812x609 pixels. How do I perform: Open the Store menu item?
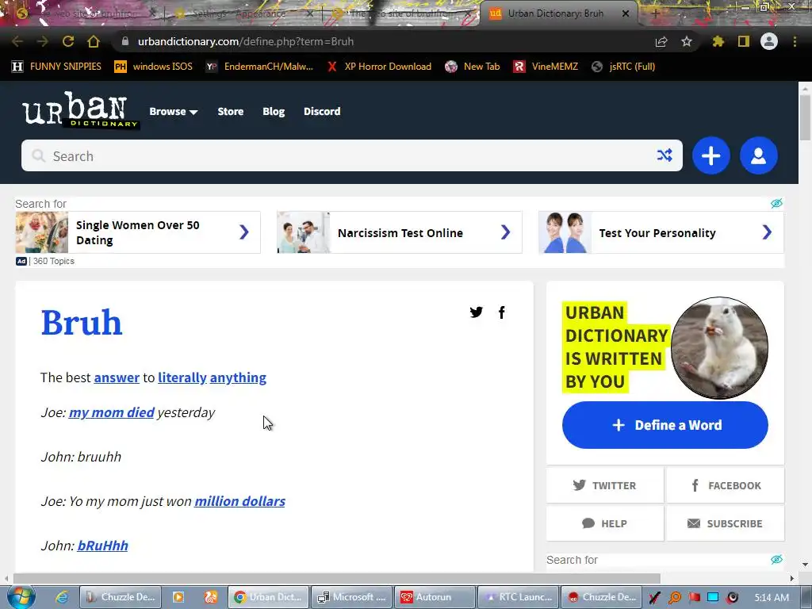[231, 111]
